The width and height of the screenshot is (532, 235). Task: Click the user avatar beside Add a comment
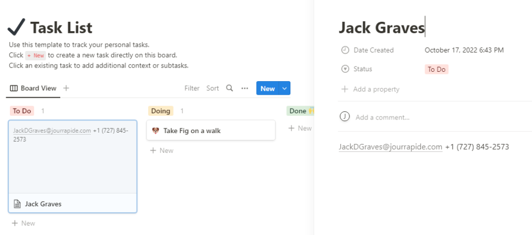[344, 117]
